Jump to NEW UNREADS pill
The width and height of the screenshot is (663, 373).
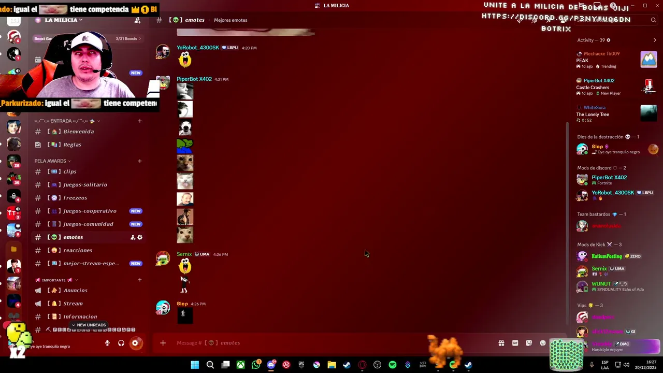89,325
